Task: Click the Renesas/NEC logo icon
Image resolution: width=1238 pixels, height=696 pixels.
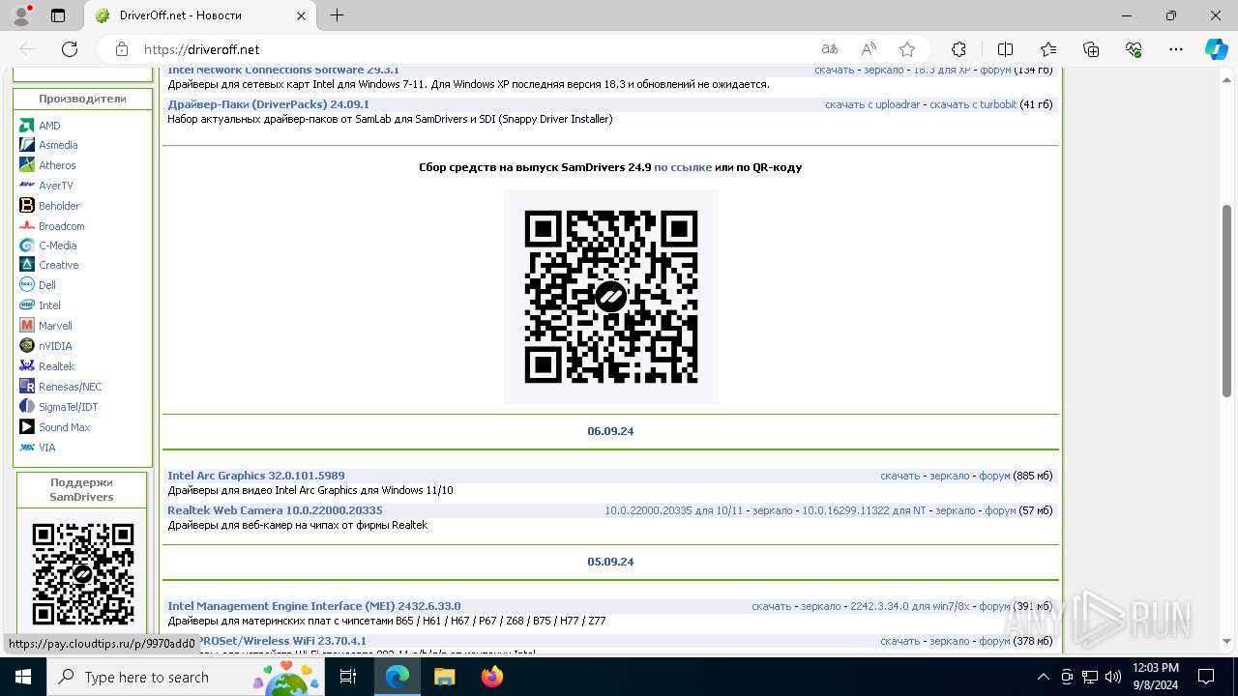Action: pos(27,387)
